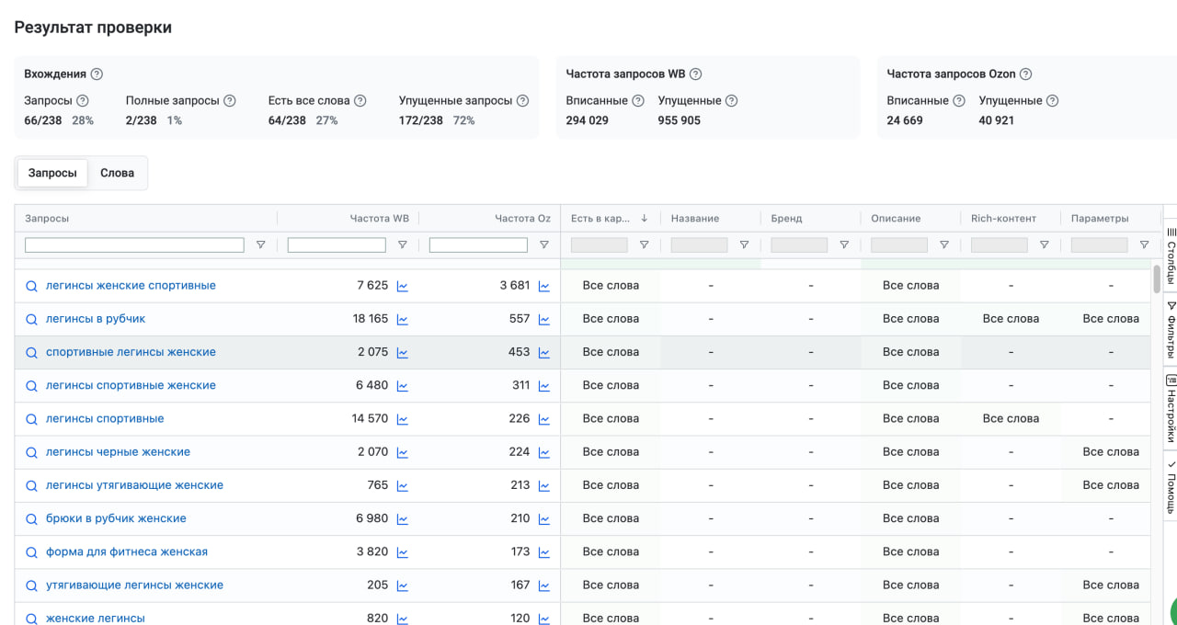
Task: Click the help icon next to Вхождения
Action: pos(97,74)
